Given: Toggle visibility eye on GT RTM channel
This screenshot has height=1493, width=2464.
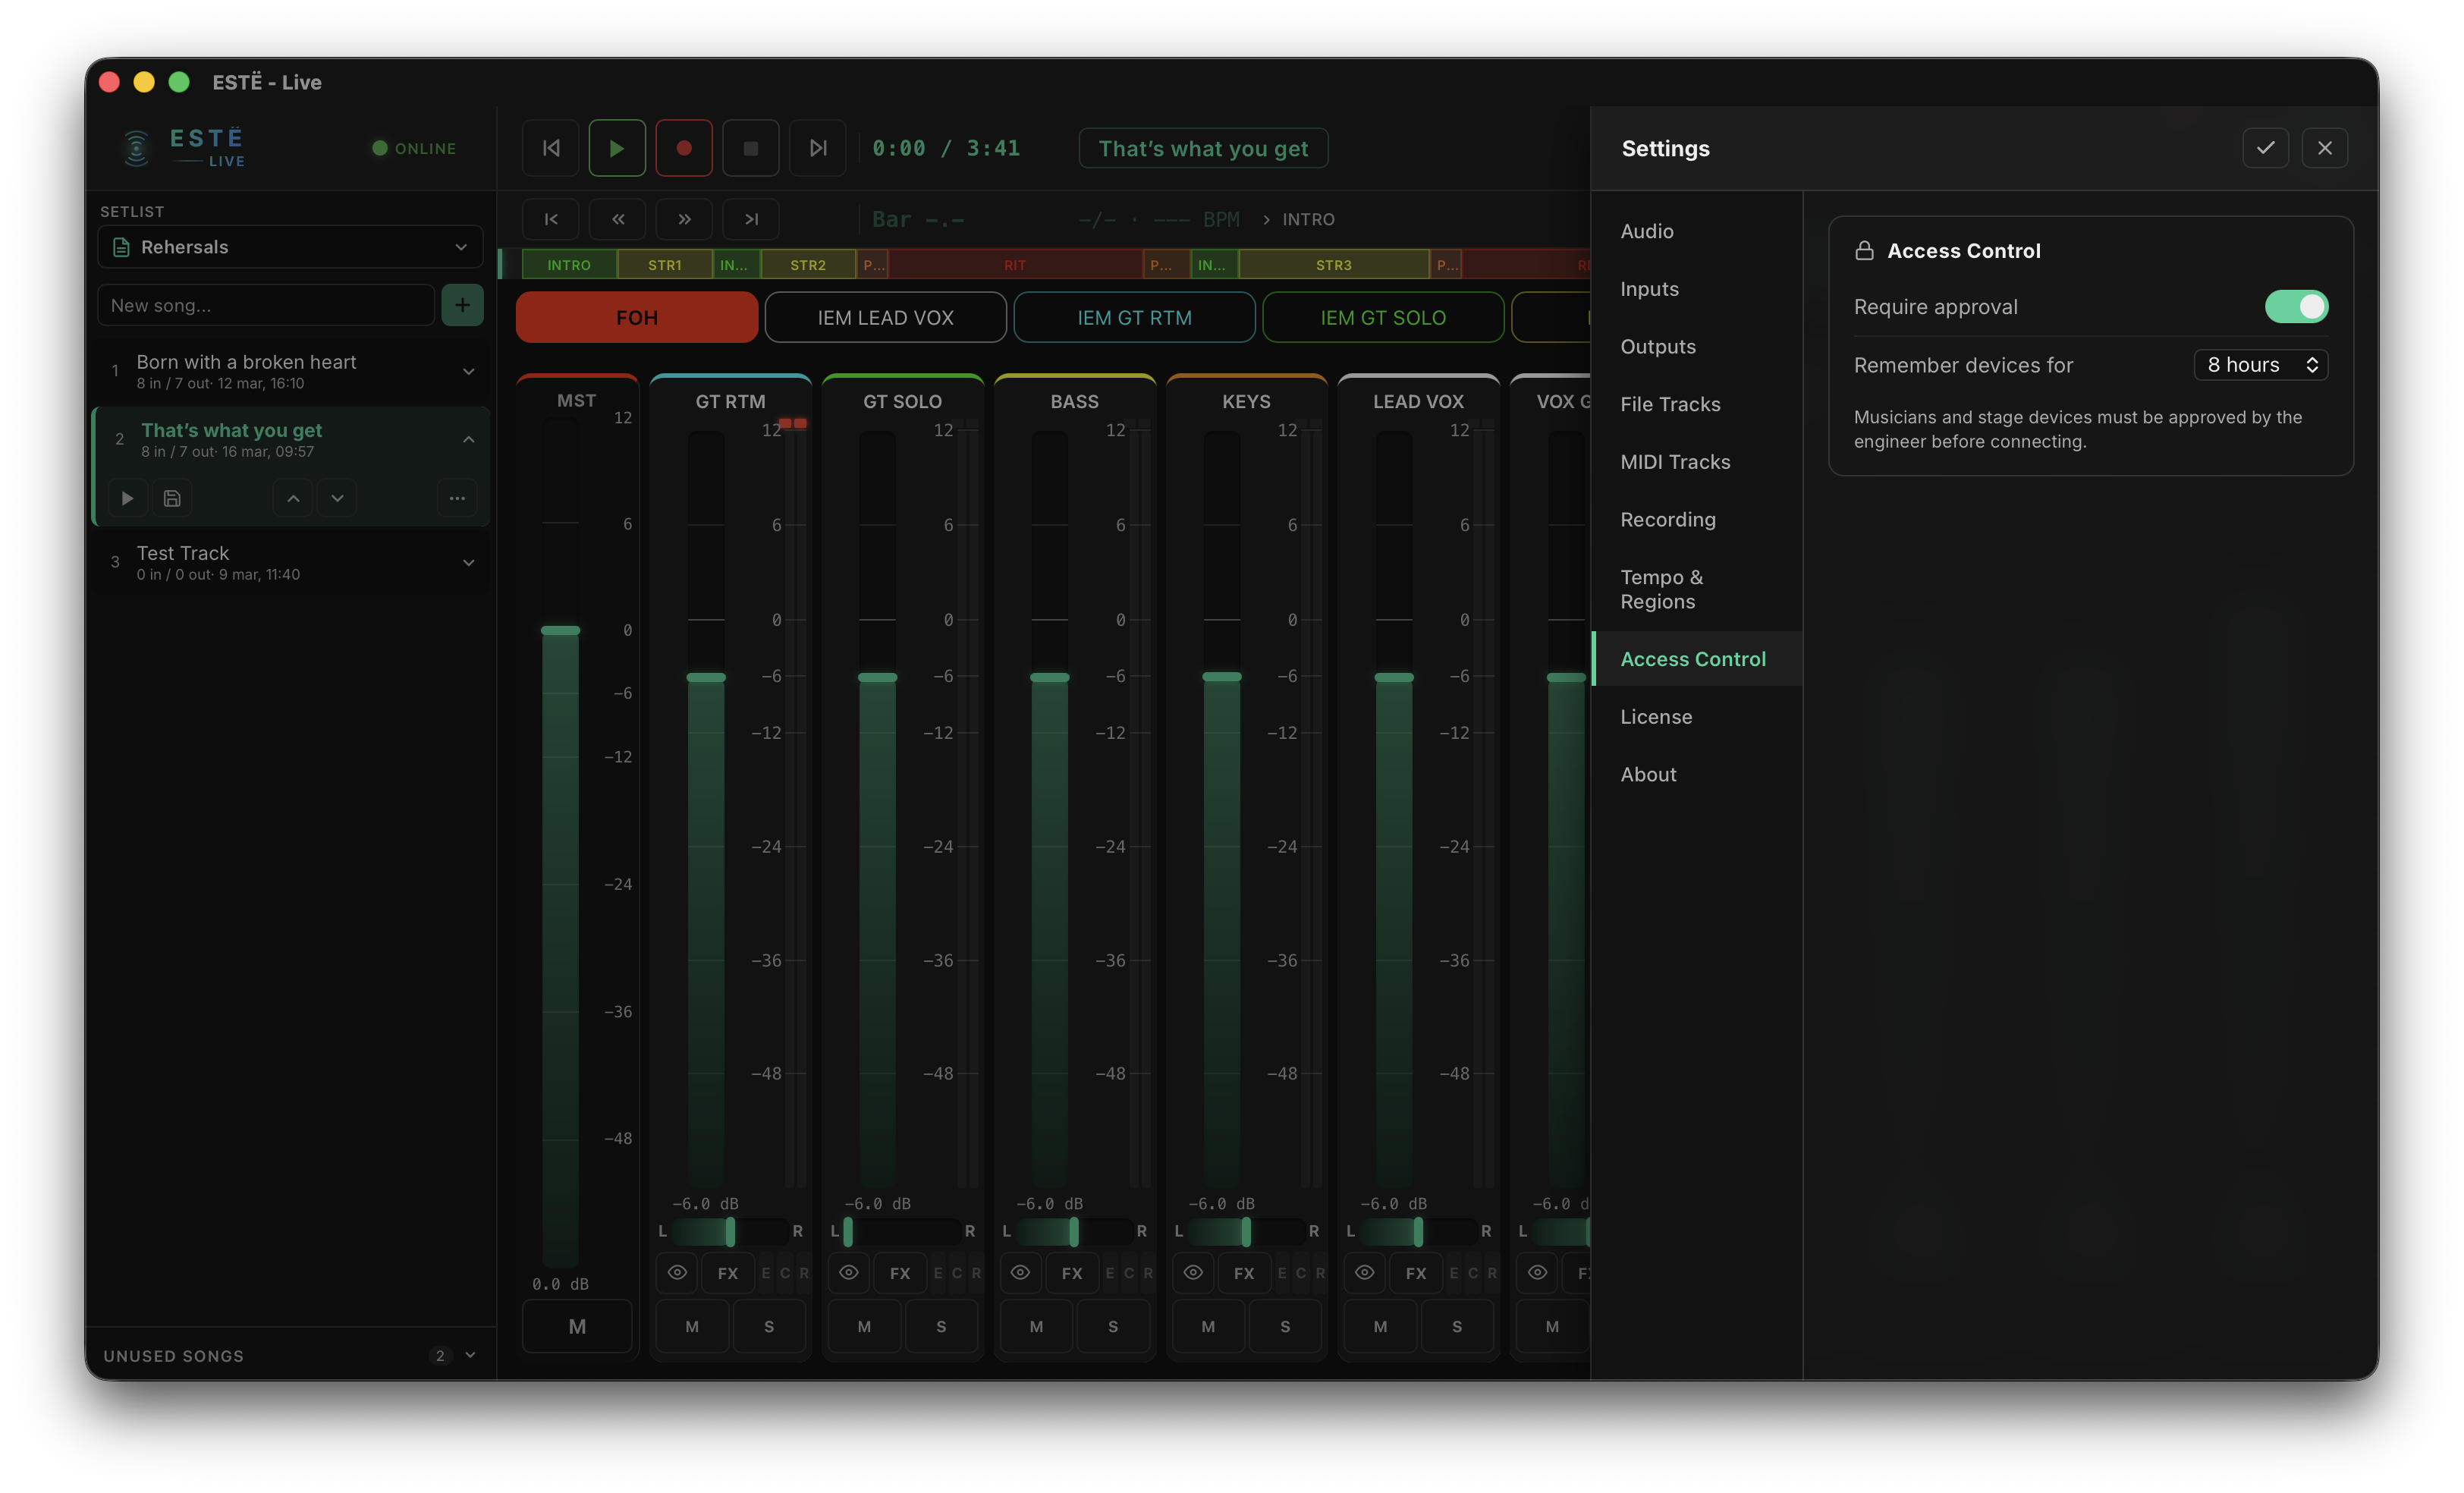Looking at the screenshot, I should (677, 1273).
